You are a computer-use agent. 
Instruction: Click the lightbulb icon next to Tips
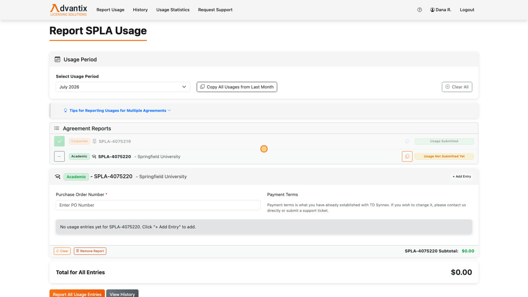point(66,111)
